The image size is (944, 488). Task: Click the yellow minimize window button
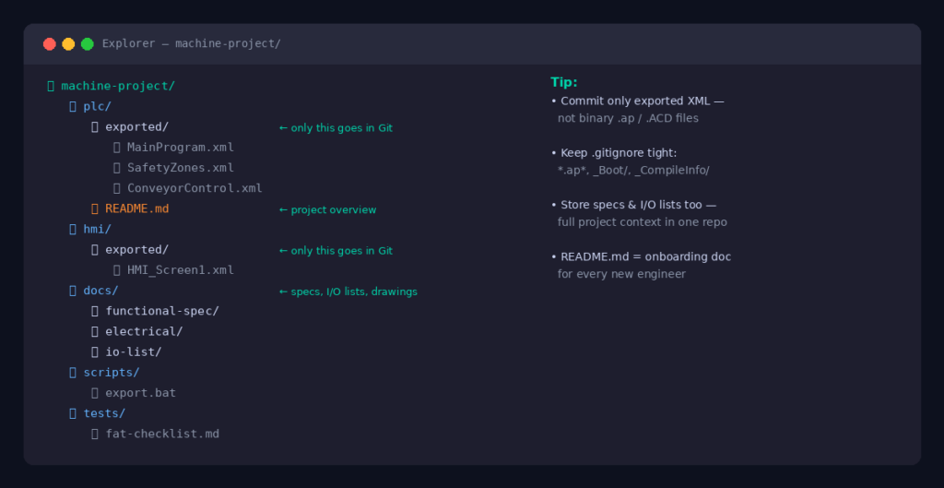(68, 44)
